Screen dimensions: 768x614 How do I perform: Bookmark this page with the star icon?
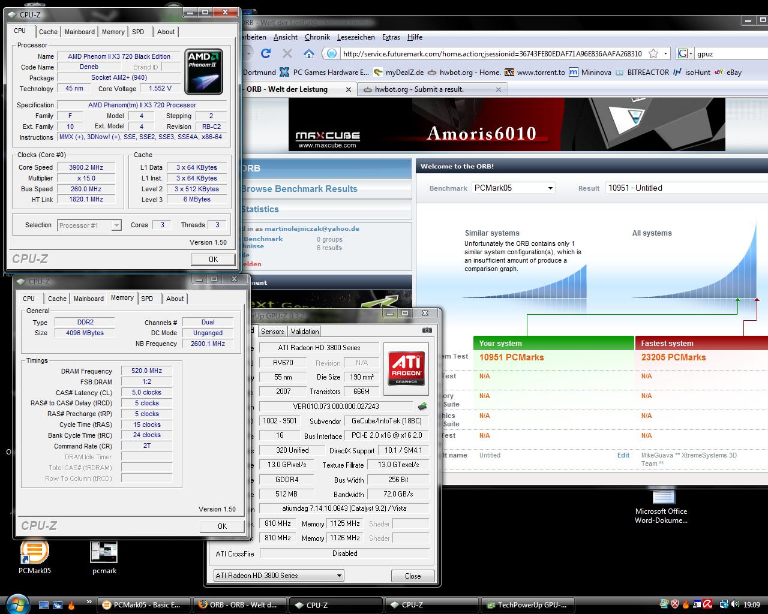point(653,53)
